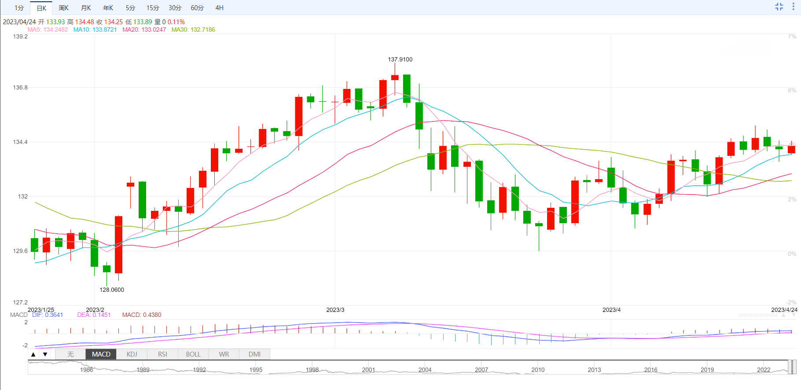Enable the BOLL indicator
Image resolution: width=801 pixels, height=390 pixels.
193,354
